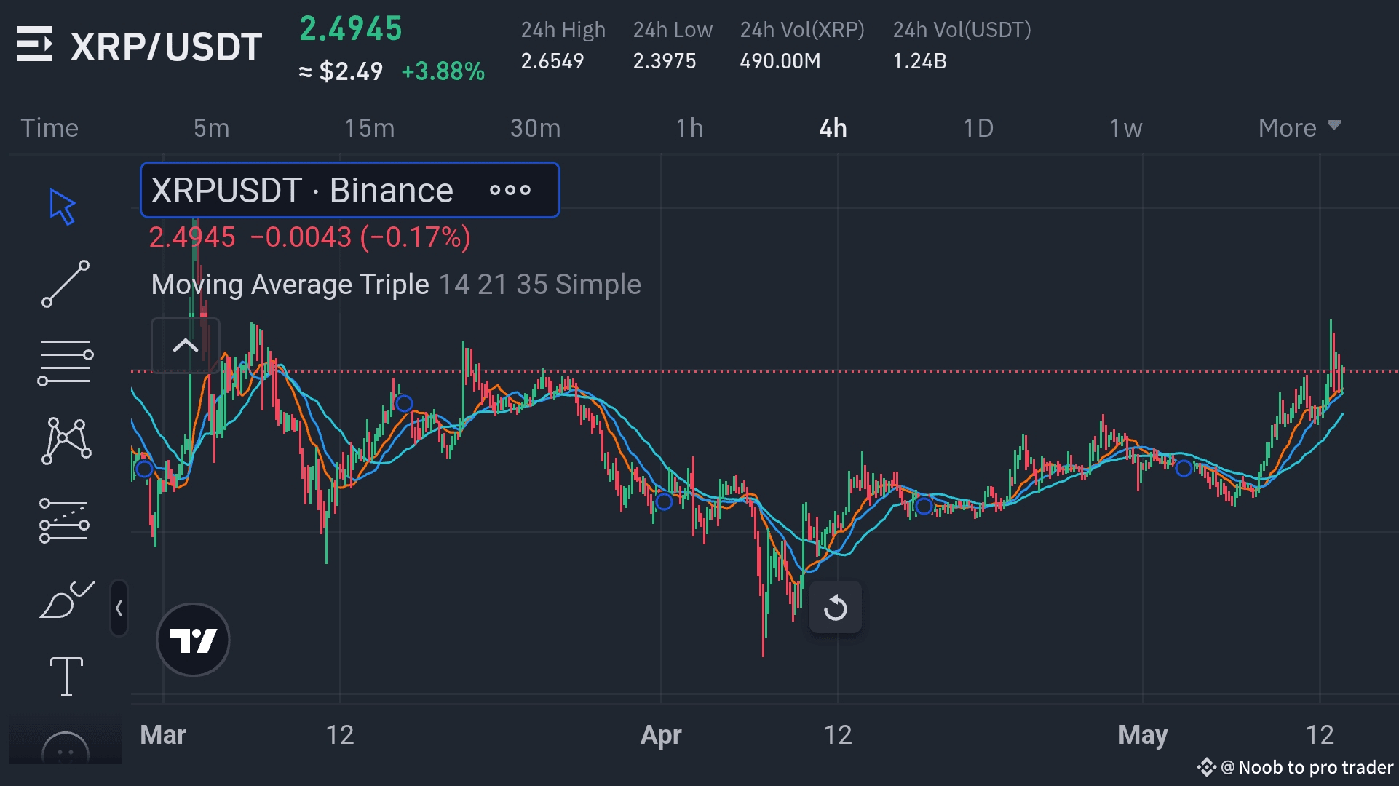
Task: Open the More timeframes dropdown
Action: (x=1299, y=127)
